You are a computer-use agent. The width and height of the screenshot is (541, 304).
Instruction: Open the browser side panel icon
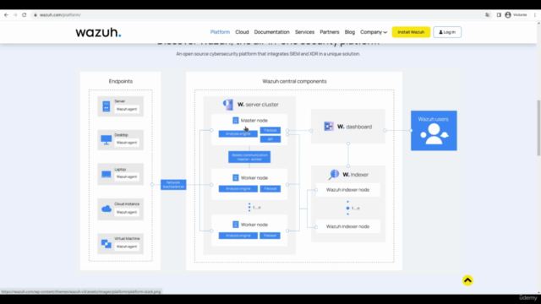(499, 15)
